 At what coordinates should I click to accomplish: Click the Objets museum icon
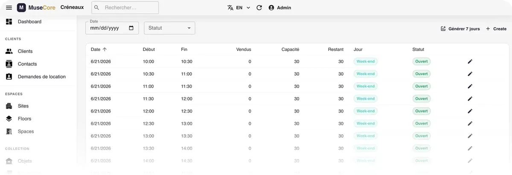click(x=9, y=161)
